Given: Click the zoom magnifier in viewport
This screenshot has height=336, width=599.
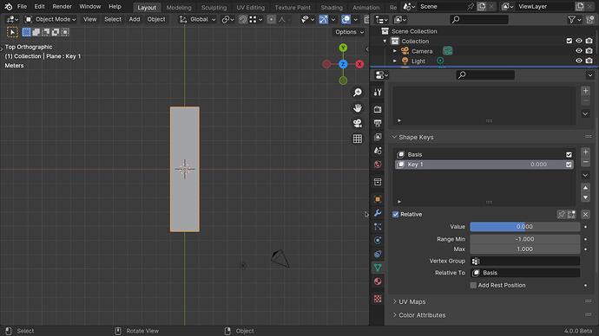Looking at the screenshot, I should pyautogui.click(x=357, y=93).
